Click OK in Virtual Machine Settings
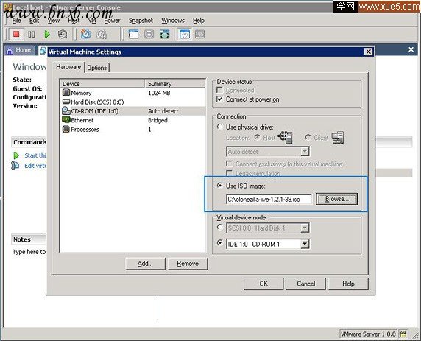421x341 pixels. point(263,284)
